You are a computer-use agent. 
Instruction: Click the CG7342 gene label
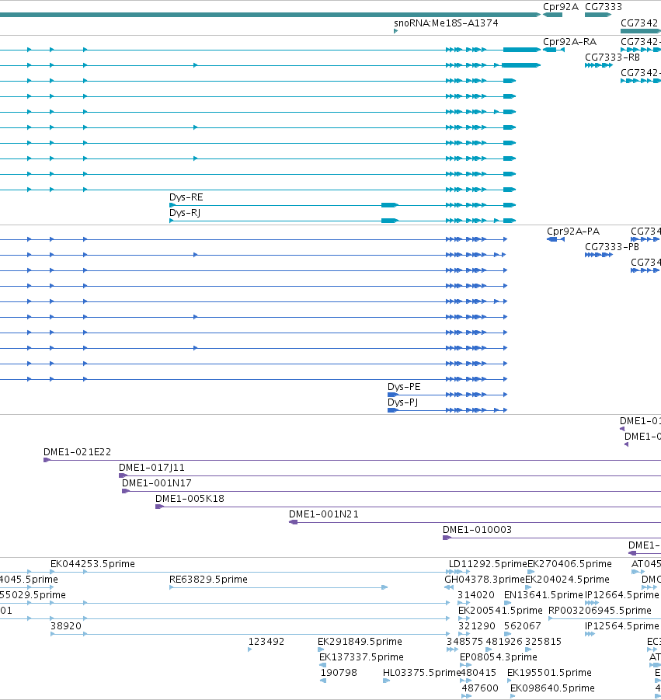click(639, 23)
